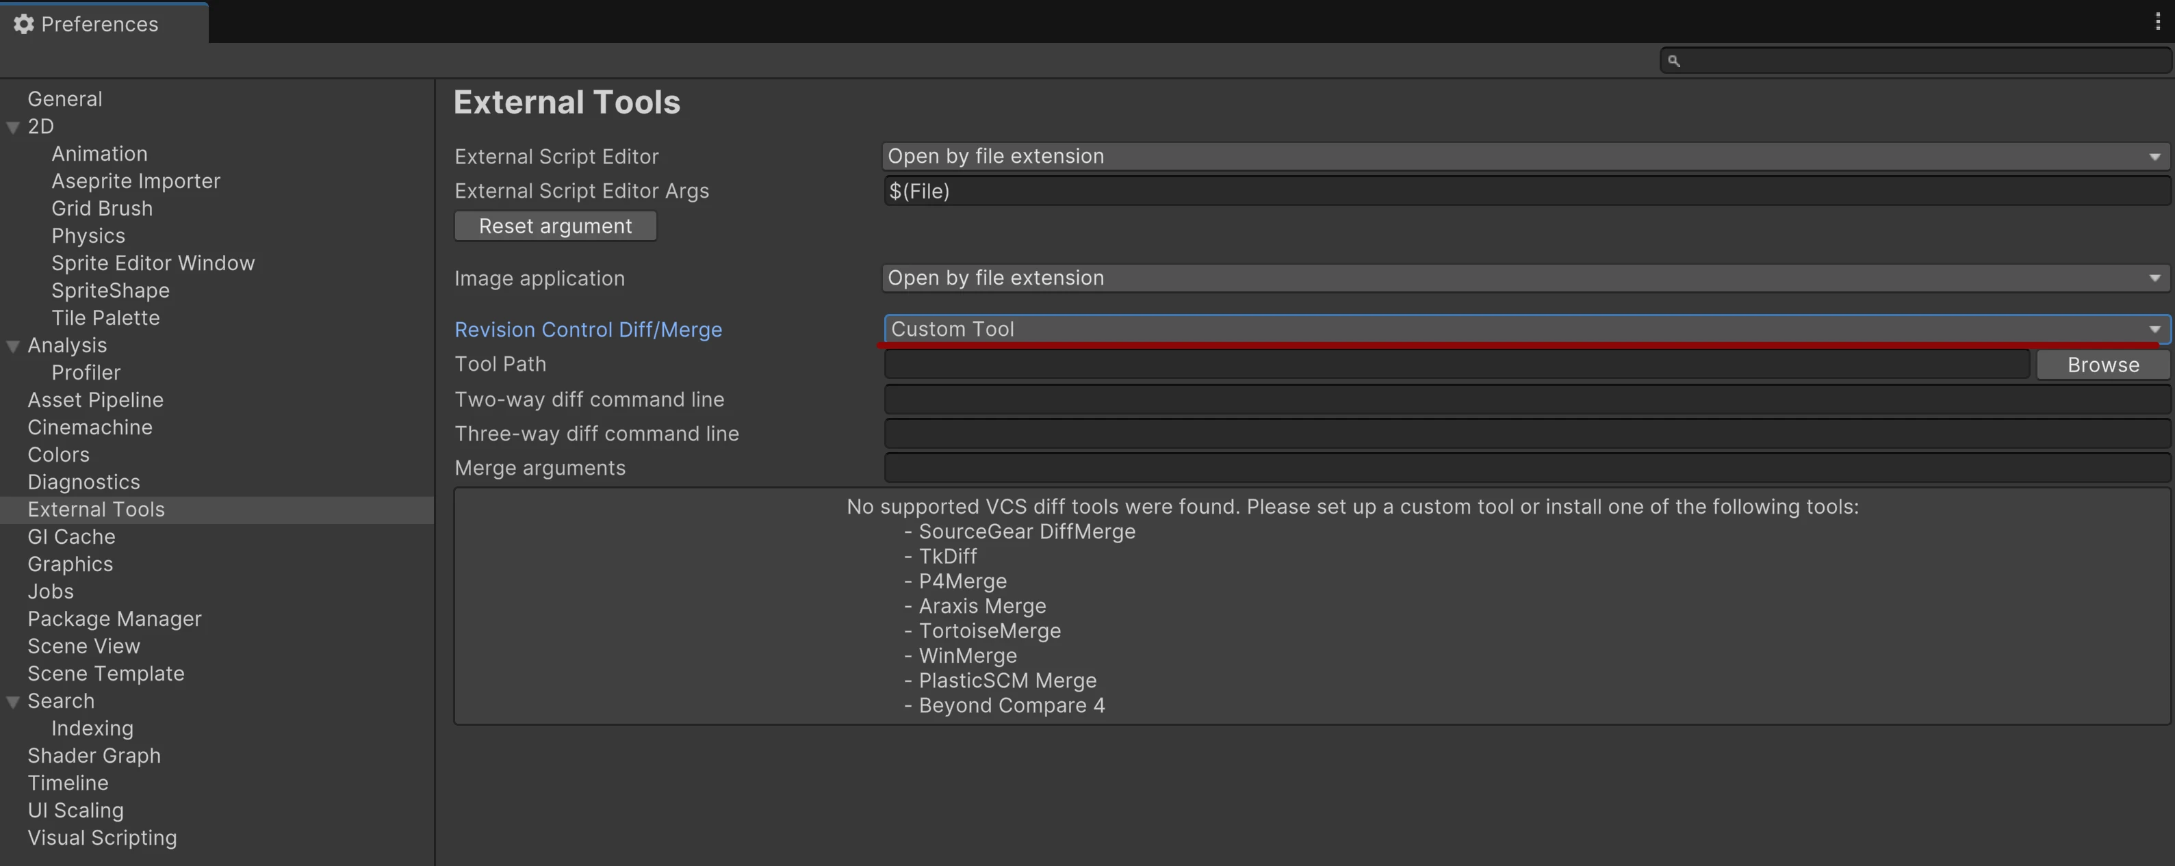
Task: Select Visual Scripting in the sidebar
Action: point(101,837)
